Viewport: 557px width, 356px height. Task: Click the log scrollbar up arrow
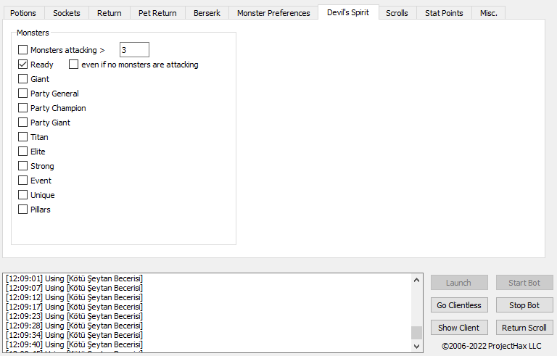coord(416,280)
